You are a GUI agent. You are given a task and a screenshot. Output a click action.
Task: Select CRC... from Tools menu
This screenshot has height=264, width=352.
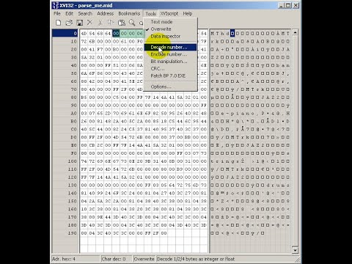170,68
